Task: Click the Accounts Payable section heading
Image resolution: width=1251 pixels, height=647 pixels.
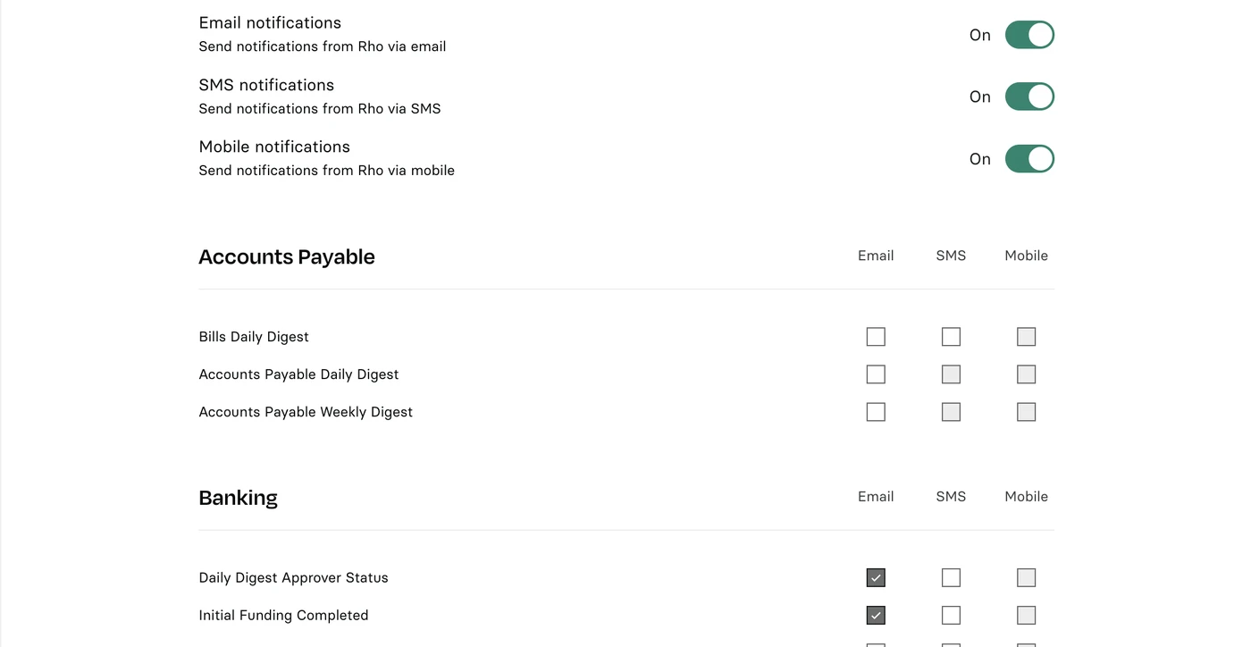Action: [287, 257]
